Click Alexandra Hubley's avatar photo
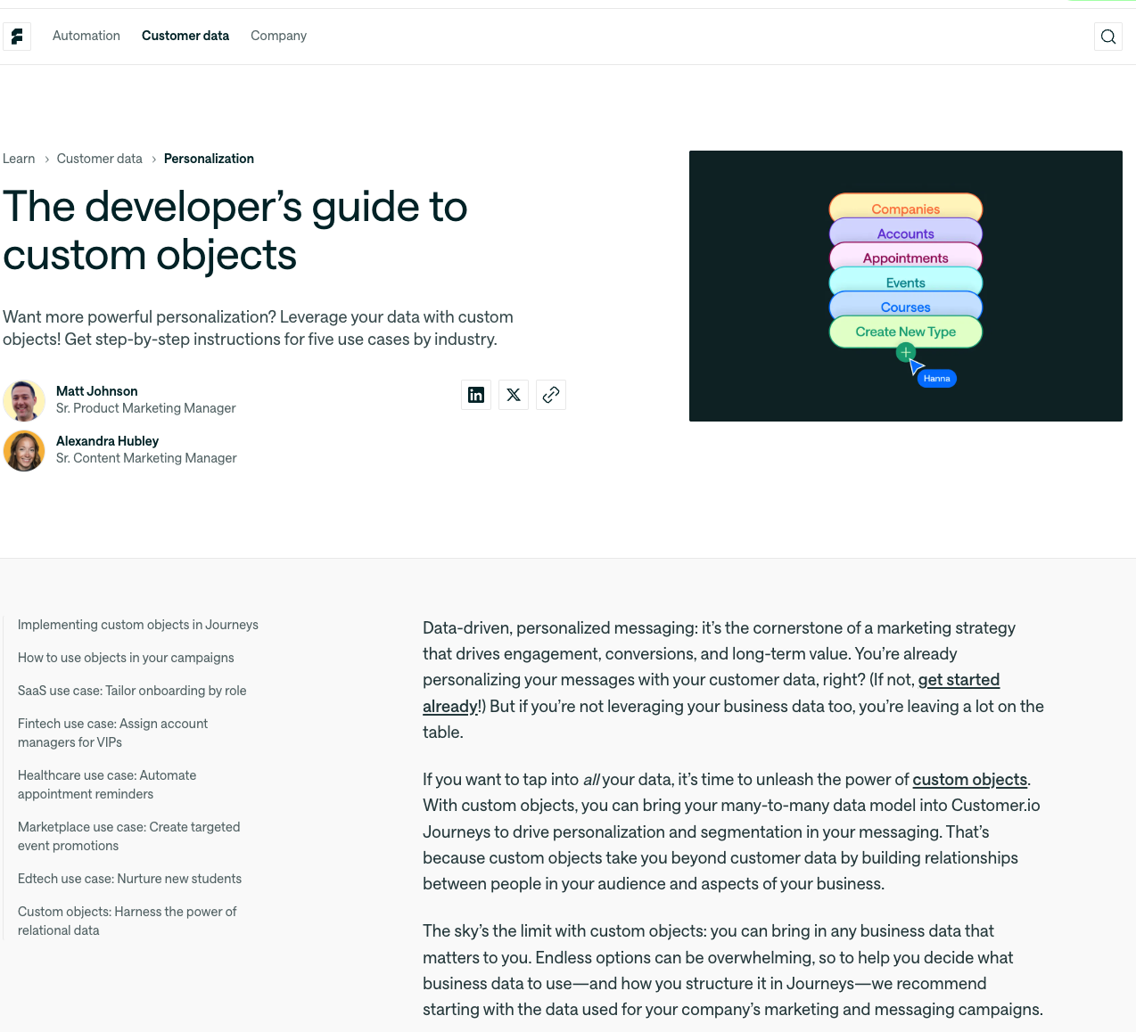 pyautogui.click(x=24, y=451)
